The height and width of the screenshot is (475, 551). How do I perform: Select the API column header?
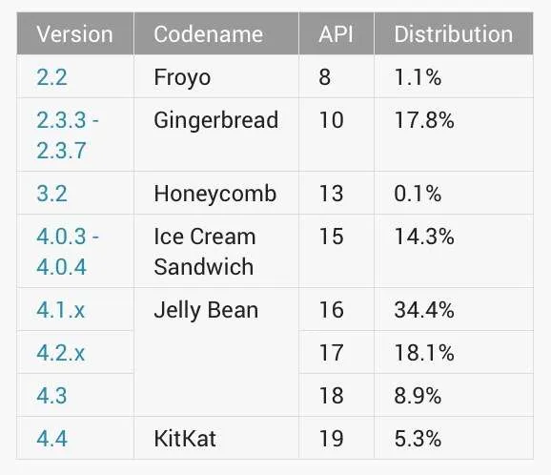pos(337,33)
